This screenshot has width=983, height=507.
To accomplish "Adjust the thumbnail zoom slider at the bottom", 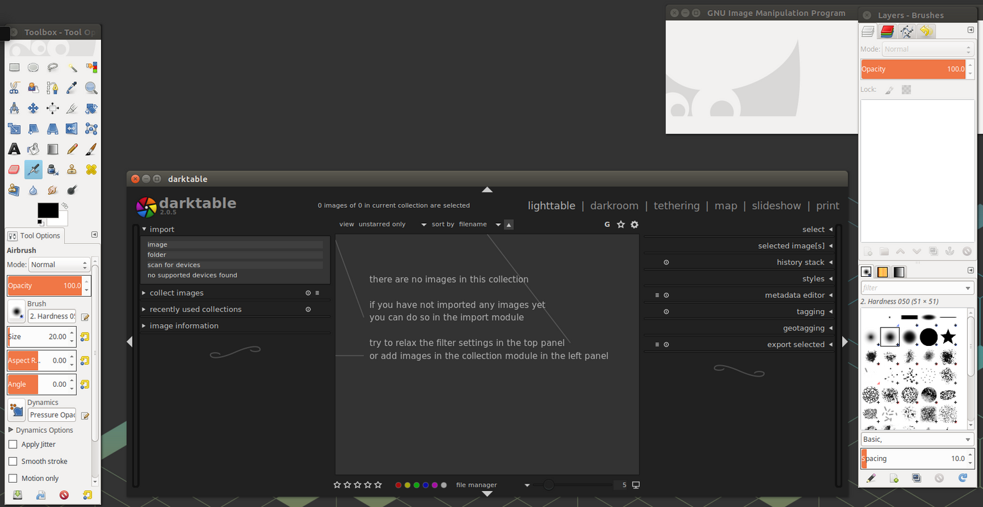I will pos(548,485).
